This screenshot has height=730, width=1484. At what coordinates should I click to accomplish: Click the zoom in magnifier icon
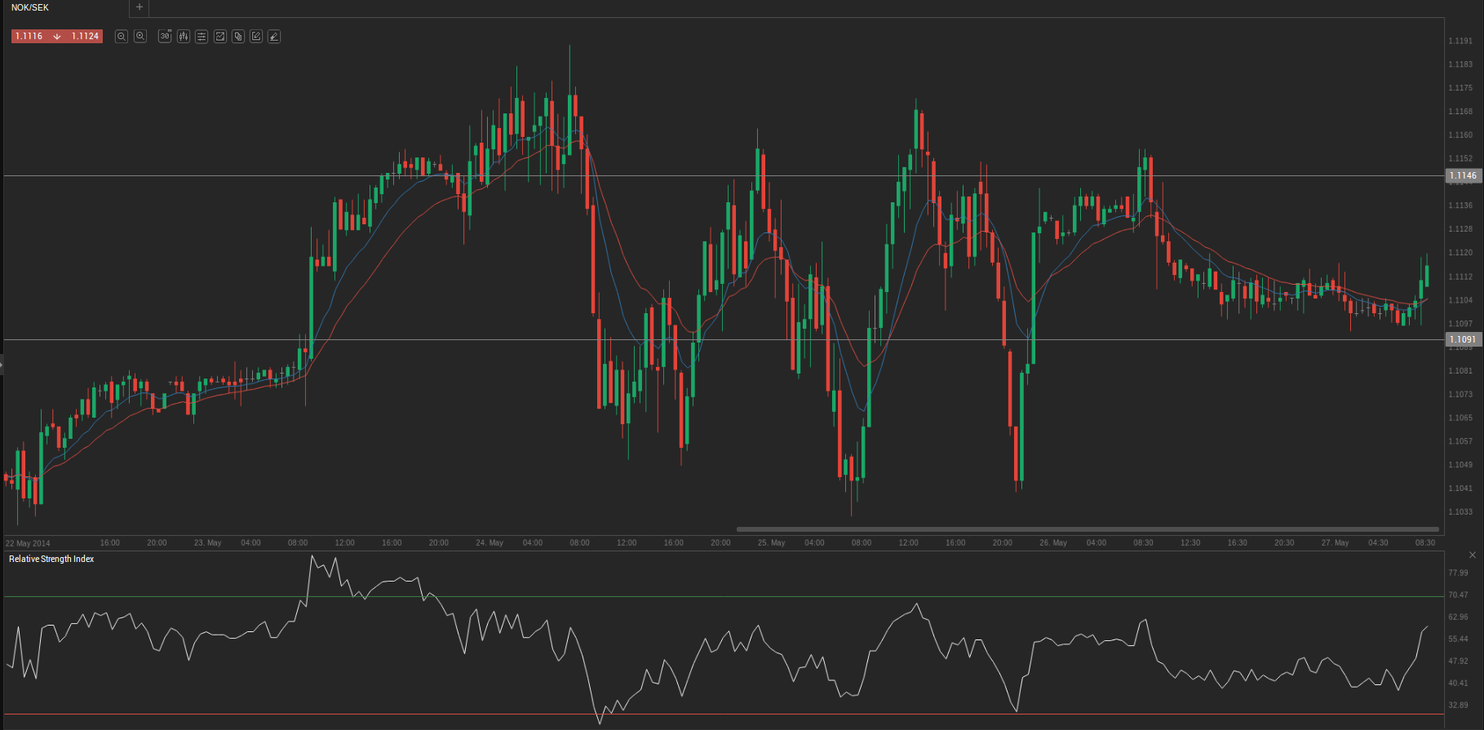pos(140,37)
